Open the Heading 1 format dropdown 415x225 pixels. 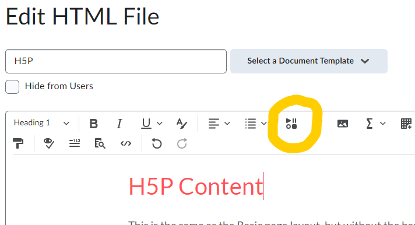[41, 123]
